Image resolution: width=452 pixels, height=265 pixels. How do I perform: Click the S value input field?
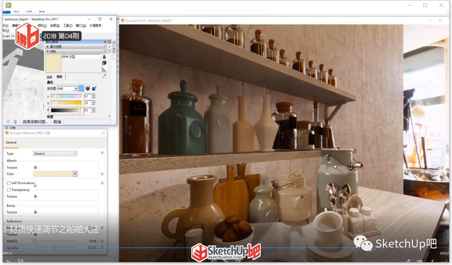click(87, 103)
